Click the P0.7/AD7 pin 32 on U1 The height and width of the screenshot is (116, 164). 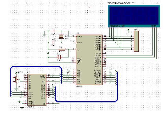[x=104, y=50]
